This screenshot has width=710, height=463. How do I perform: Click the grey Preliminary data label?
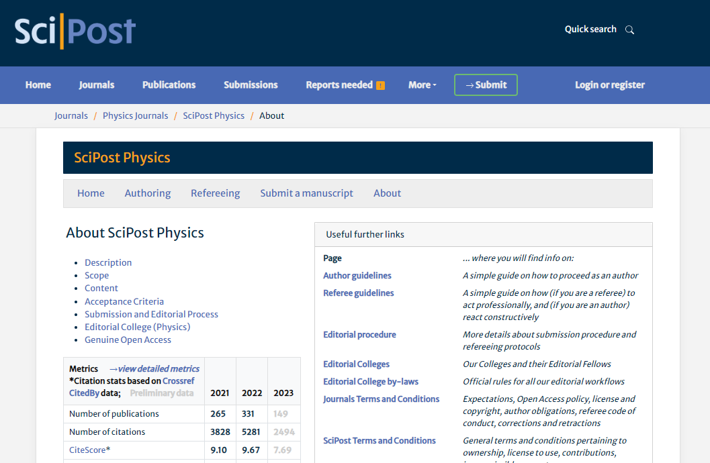162,393
